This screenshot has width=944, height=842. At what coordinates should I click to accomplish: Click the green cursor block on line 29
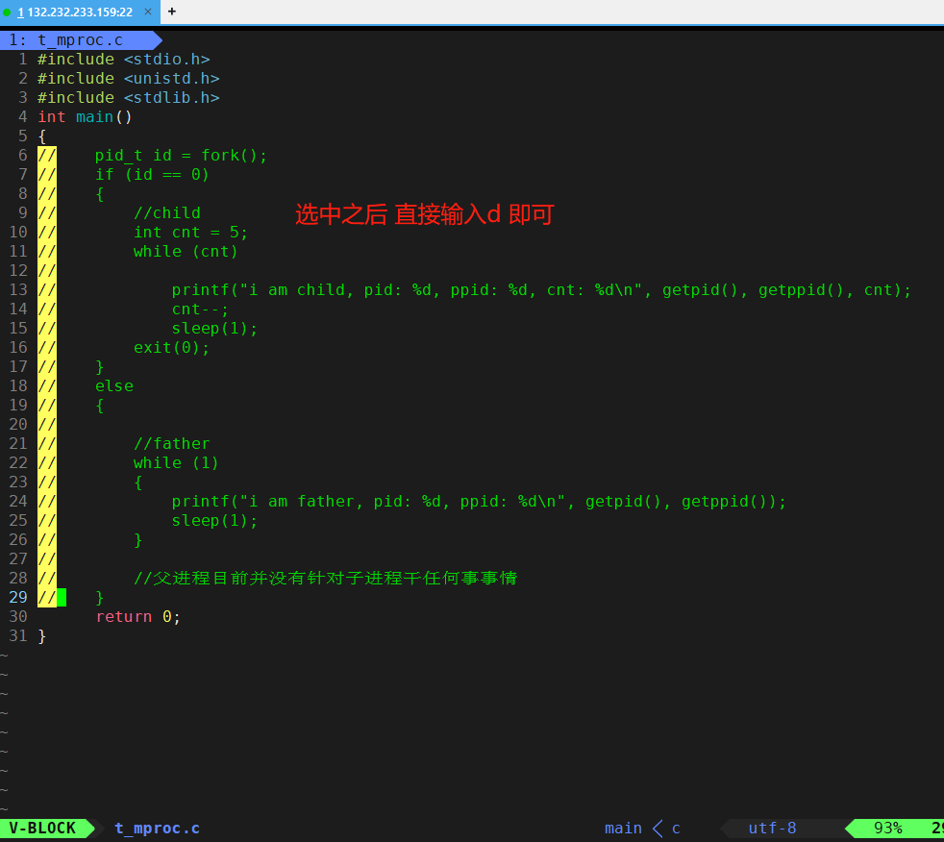coord(62,598)
